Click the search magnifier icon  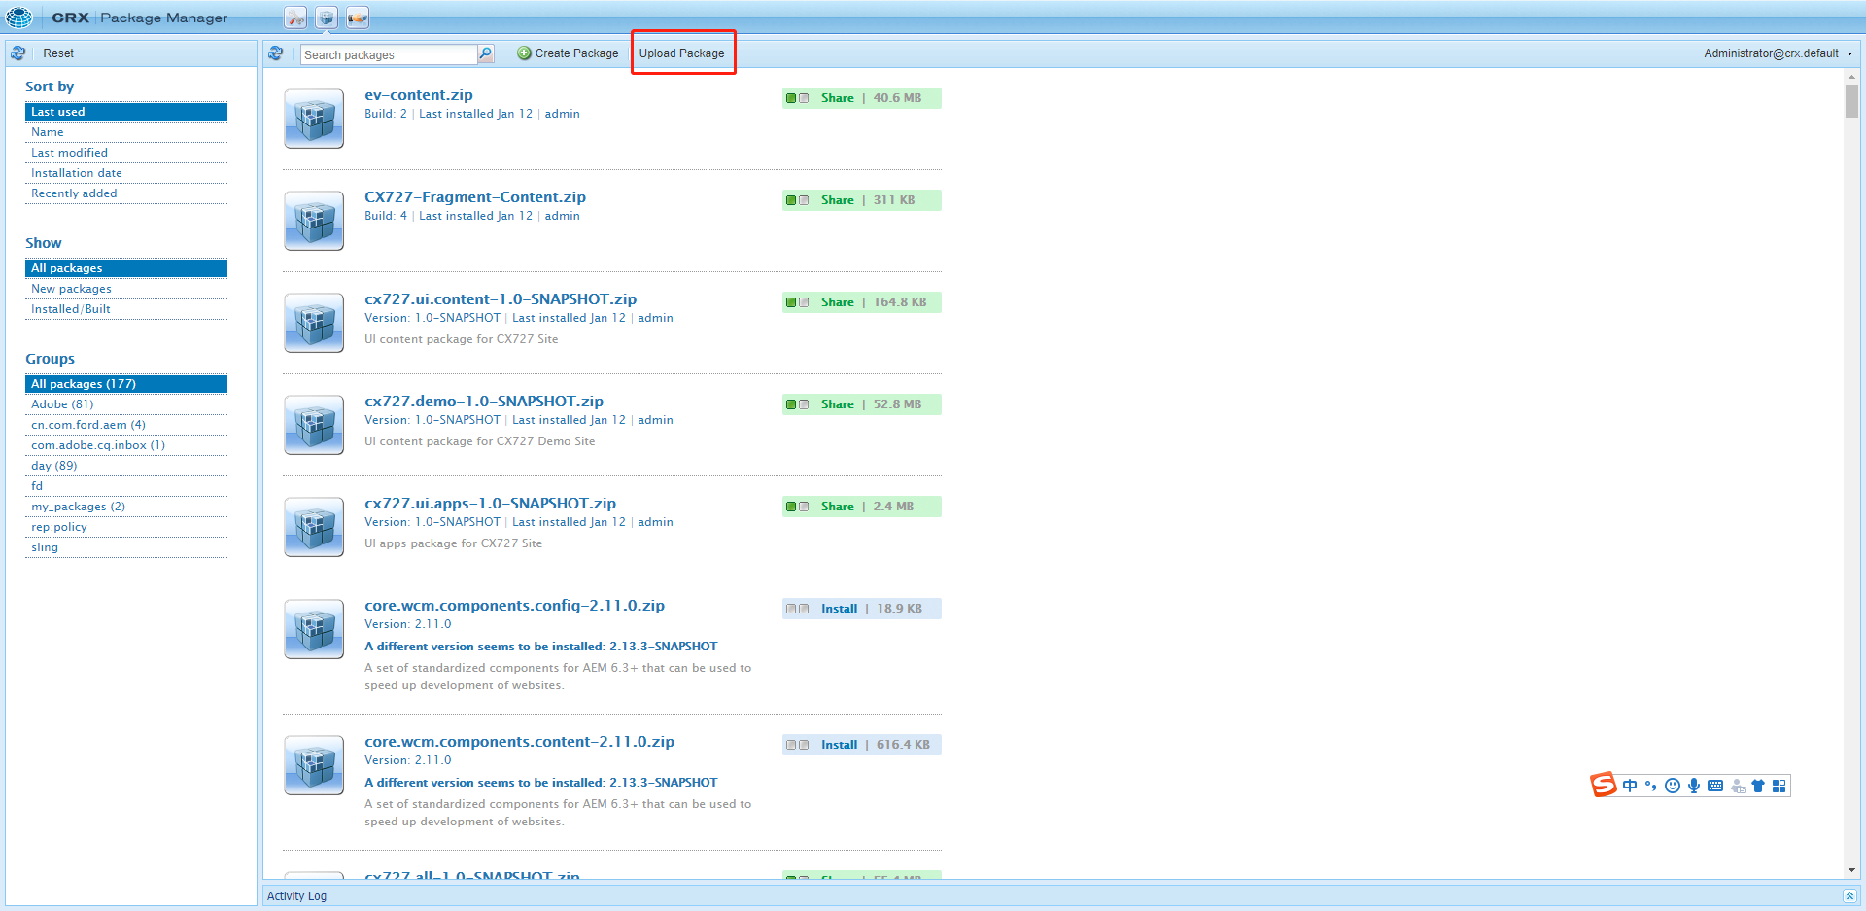click(486, 53)
